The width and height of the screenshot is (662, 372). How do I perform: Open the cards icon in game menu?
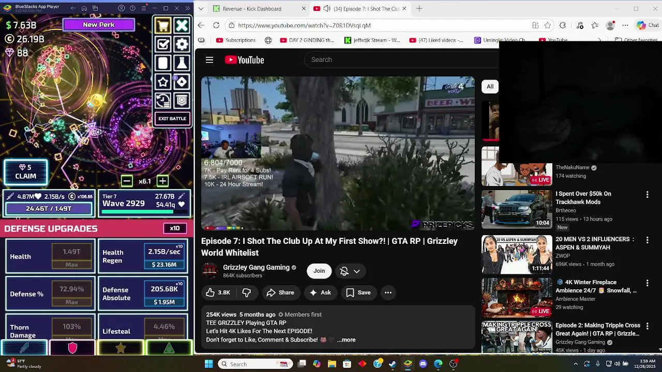point(163,63)
